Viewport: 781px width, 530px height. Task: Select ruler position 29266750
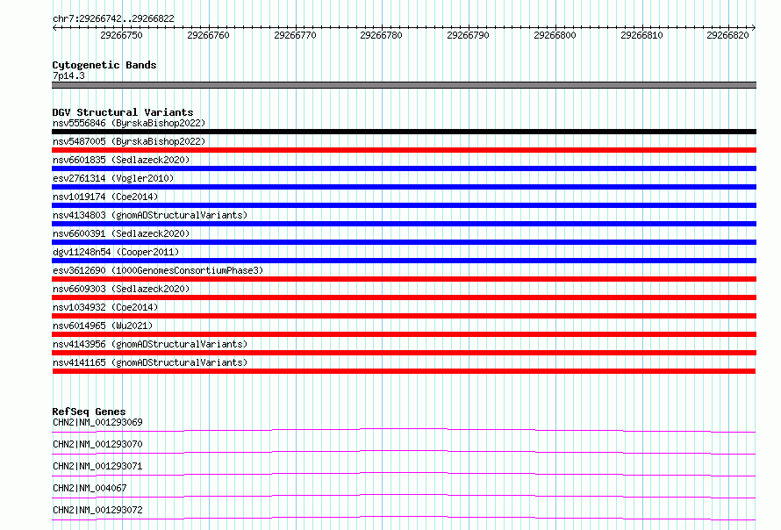(121, 35)
